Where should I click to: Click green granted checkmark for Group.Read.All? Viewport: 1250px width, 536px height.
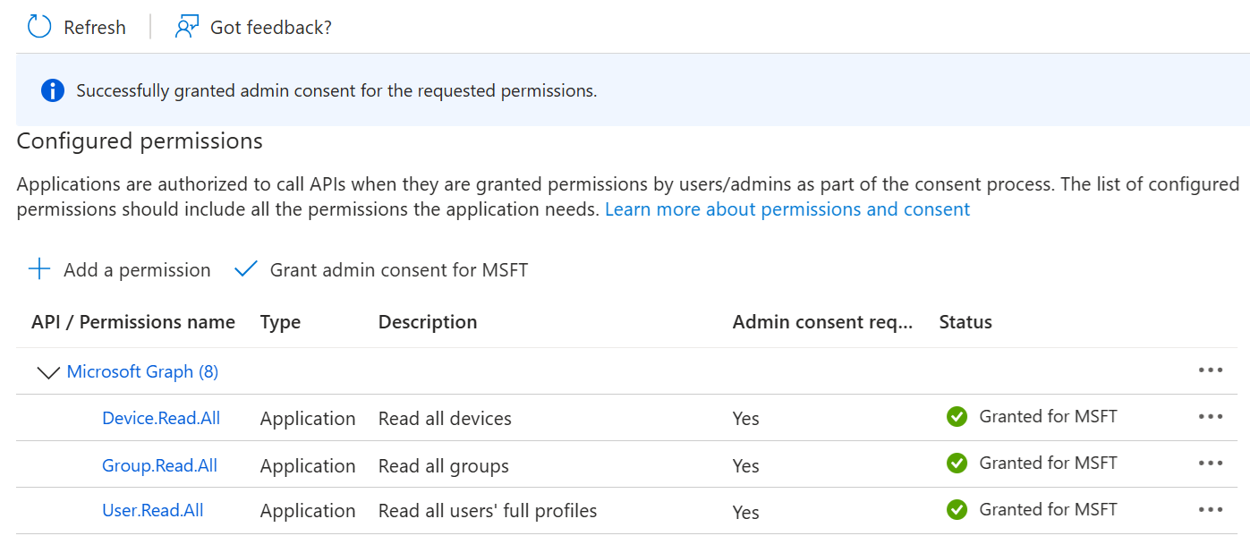957,464
